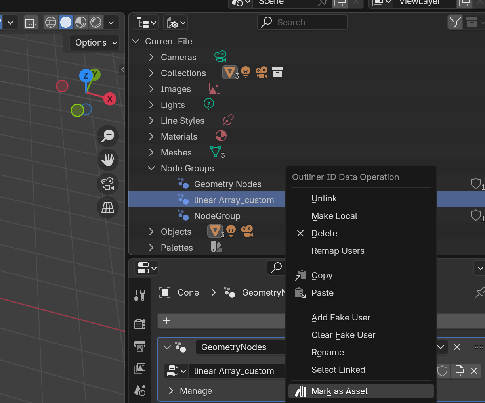Choose Delete from context menu

361,234
